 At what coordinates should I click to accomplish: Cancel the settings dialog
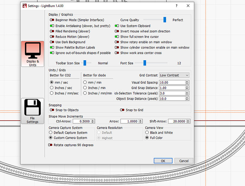click(183, 161)
